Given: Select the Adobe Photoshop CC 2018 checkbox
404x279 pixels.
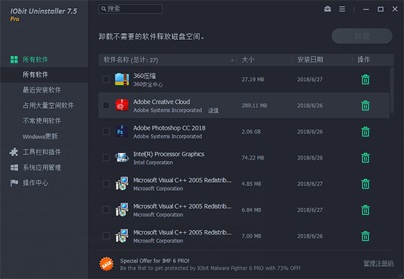Looking at the screenshot, I should tap(106, 131).
